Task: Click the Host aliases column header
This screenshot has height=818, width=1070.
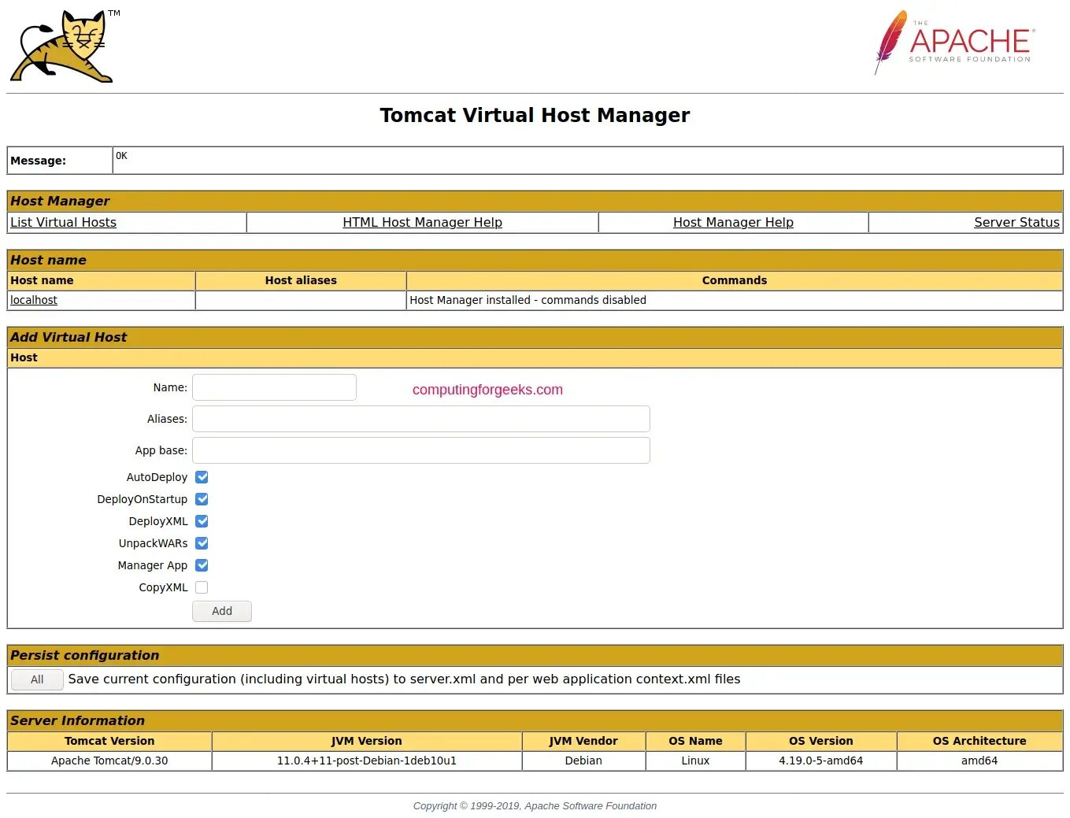Action: [301, 280]
